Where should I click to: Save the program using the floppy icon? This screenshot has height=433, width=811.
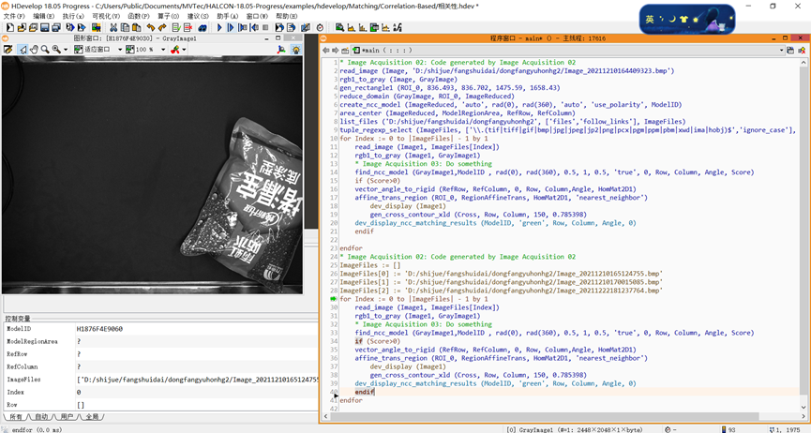point(44,27)
